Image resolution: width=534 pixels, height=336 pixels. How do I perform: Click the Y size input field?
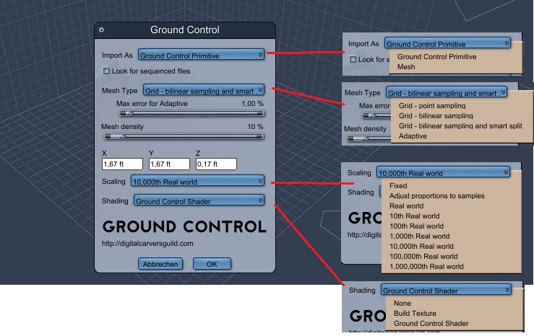pyautogui.click(x=169, y=164)
